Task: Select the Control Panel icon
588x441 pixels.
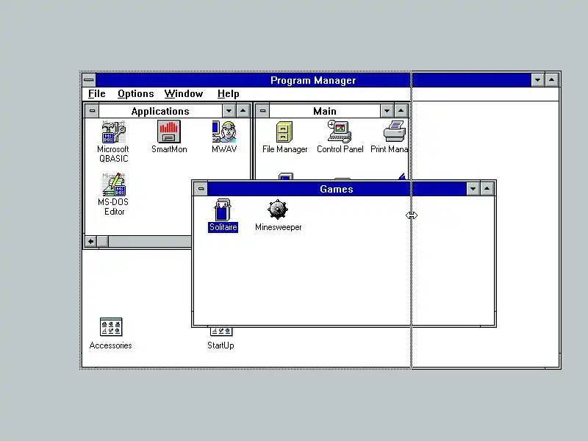Action: tap(340, 132)
